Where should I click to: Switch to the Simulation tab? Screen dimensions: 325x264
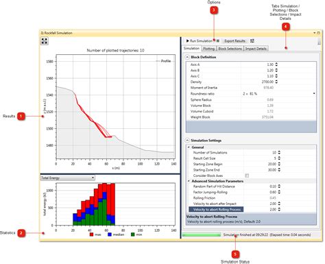191,49
